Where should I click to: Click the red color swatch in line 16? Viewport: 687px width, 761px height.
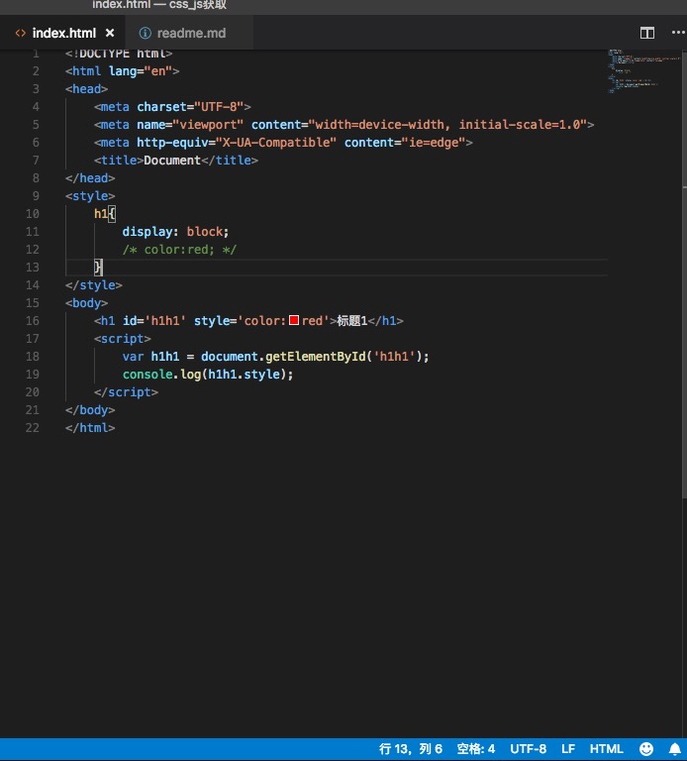[294, 320]
